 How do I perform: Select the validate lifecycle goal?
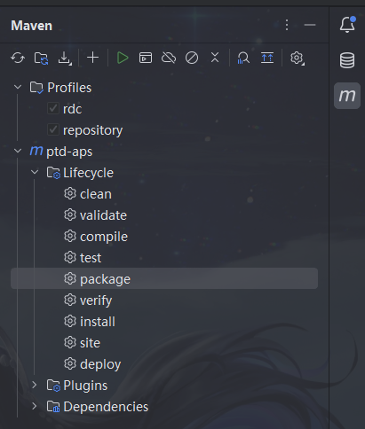tap(164, 215)
